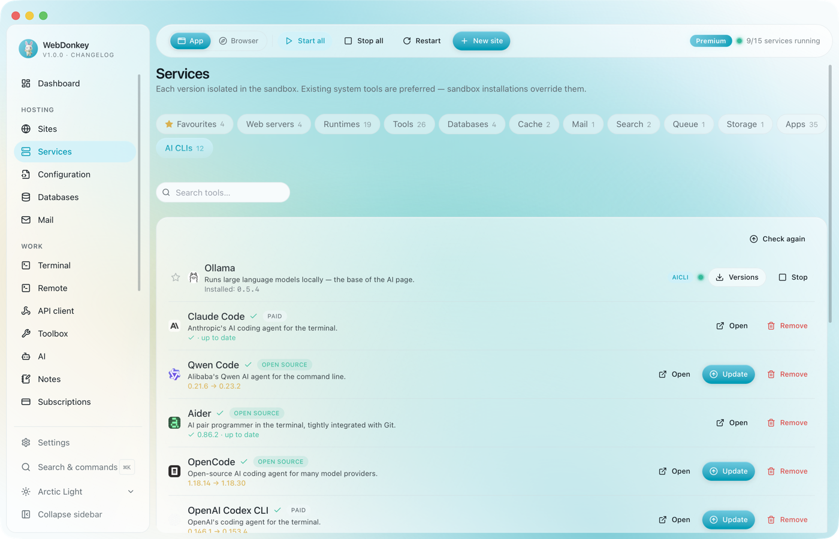Open the API client

(x=75, y=311)
